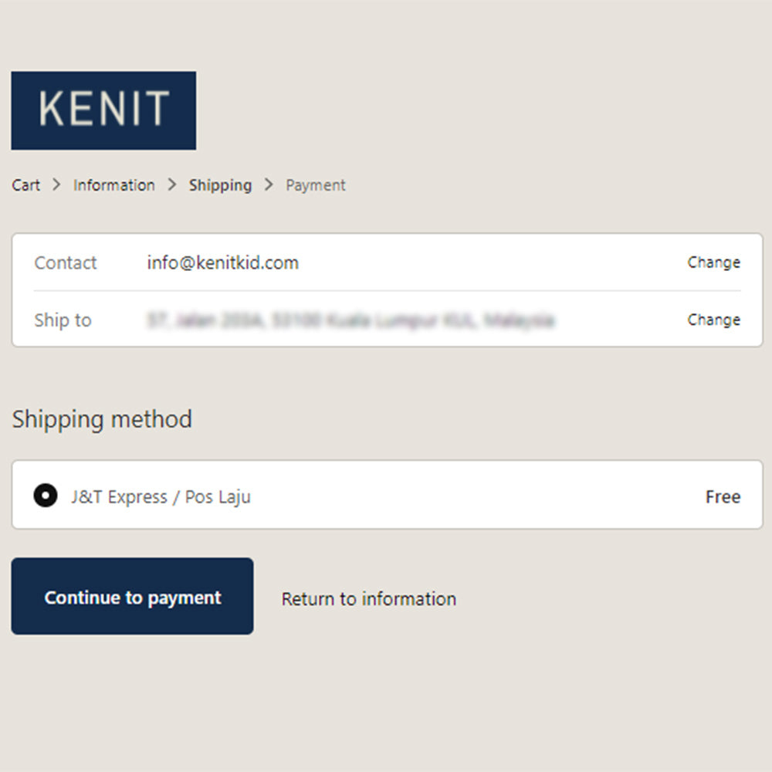The image size is (772, 772).
Task: Click the J&T Express / Pos Laju label
Action: tap(161, 496)
